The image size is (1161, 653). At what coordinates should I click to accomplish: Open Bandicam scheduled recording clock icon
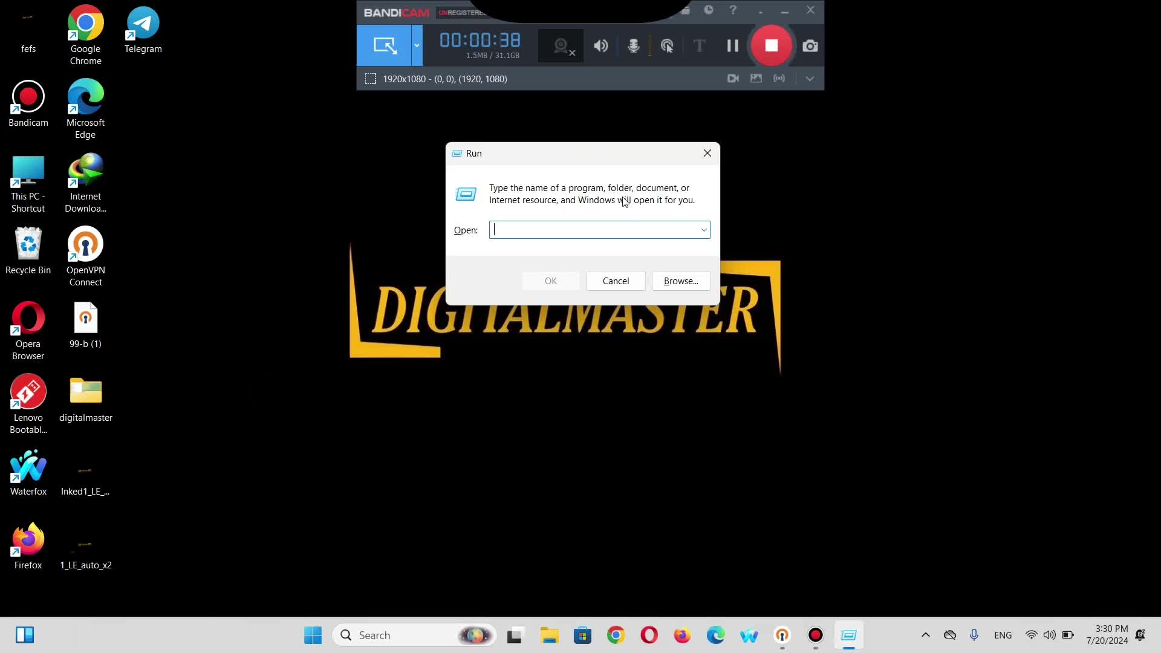[x=709, y=10]
